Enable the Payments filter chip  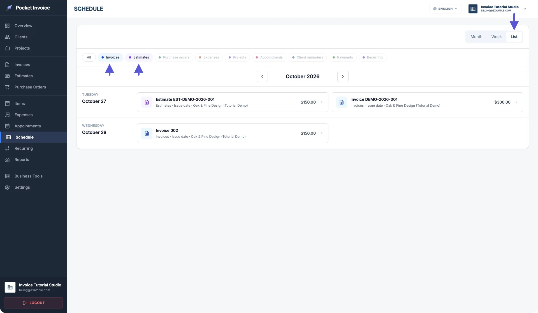pos(343,57)
